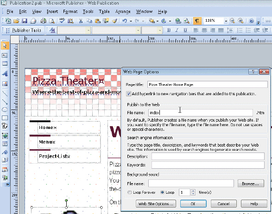Screen dimensions: 272x214
Task: Click the Publish File name field
Action: (200, 113)
